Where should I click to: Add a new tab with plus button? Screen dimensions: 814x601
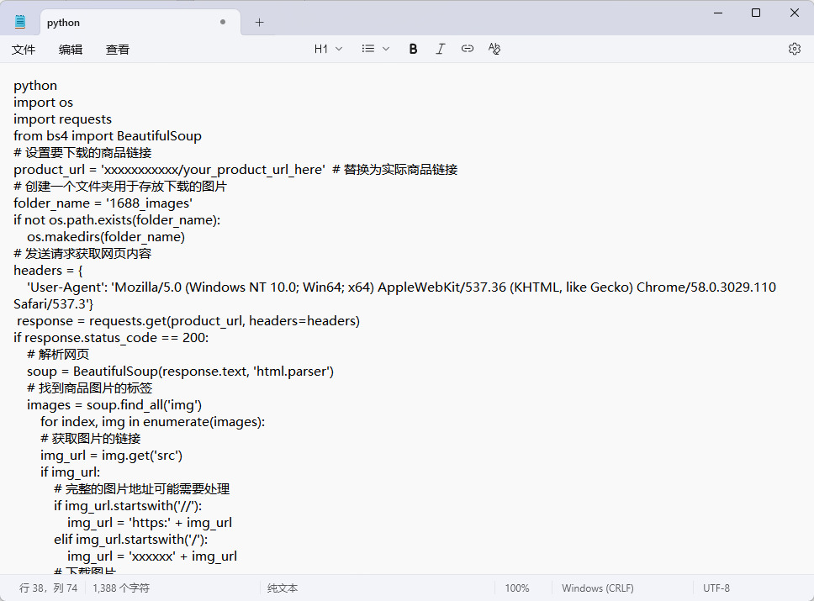(259, 23)
